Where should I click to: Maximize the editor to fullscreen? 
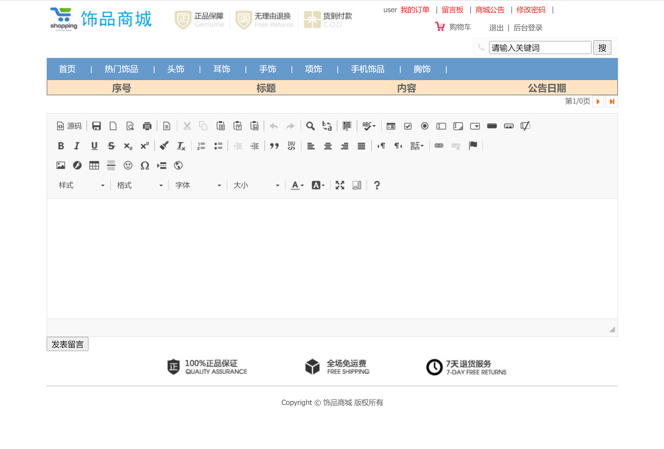[339, 185]
